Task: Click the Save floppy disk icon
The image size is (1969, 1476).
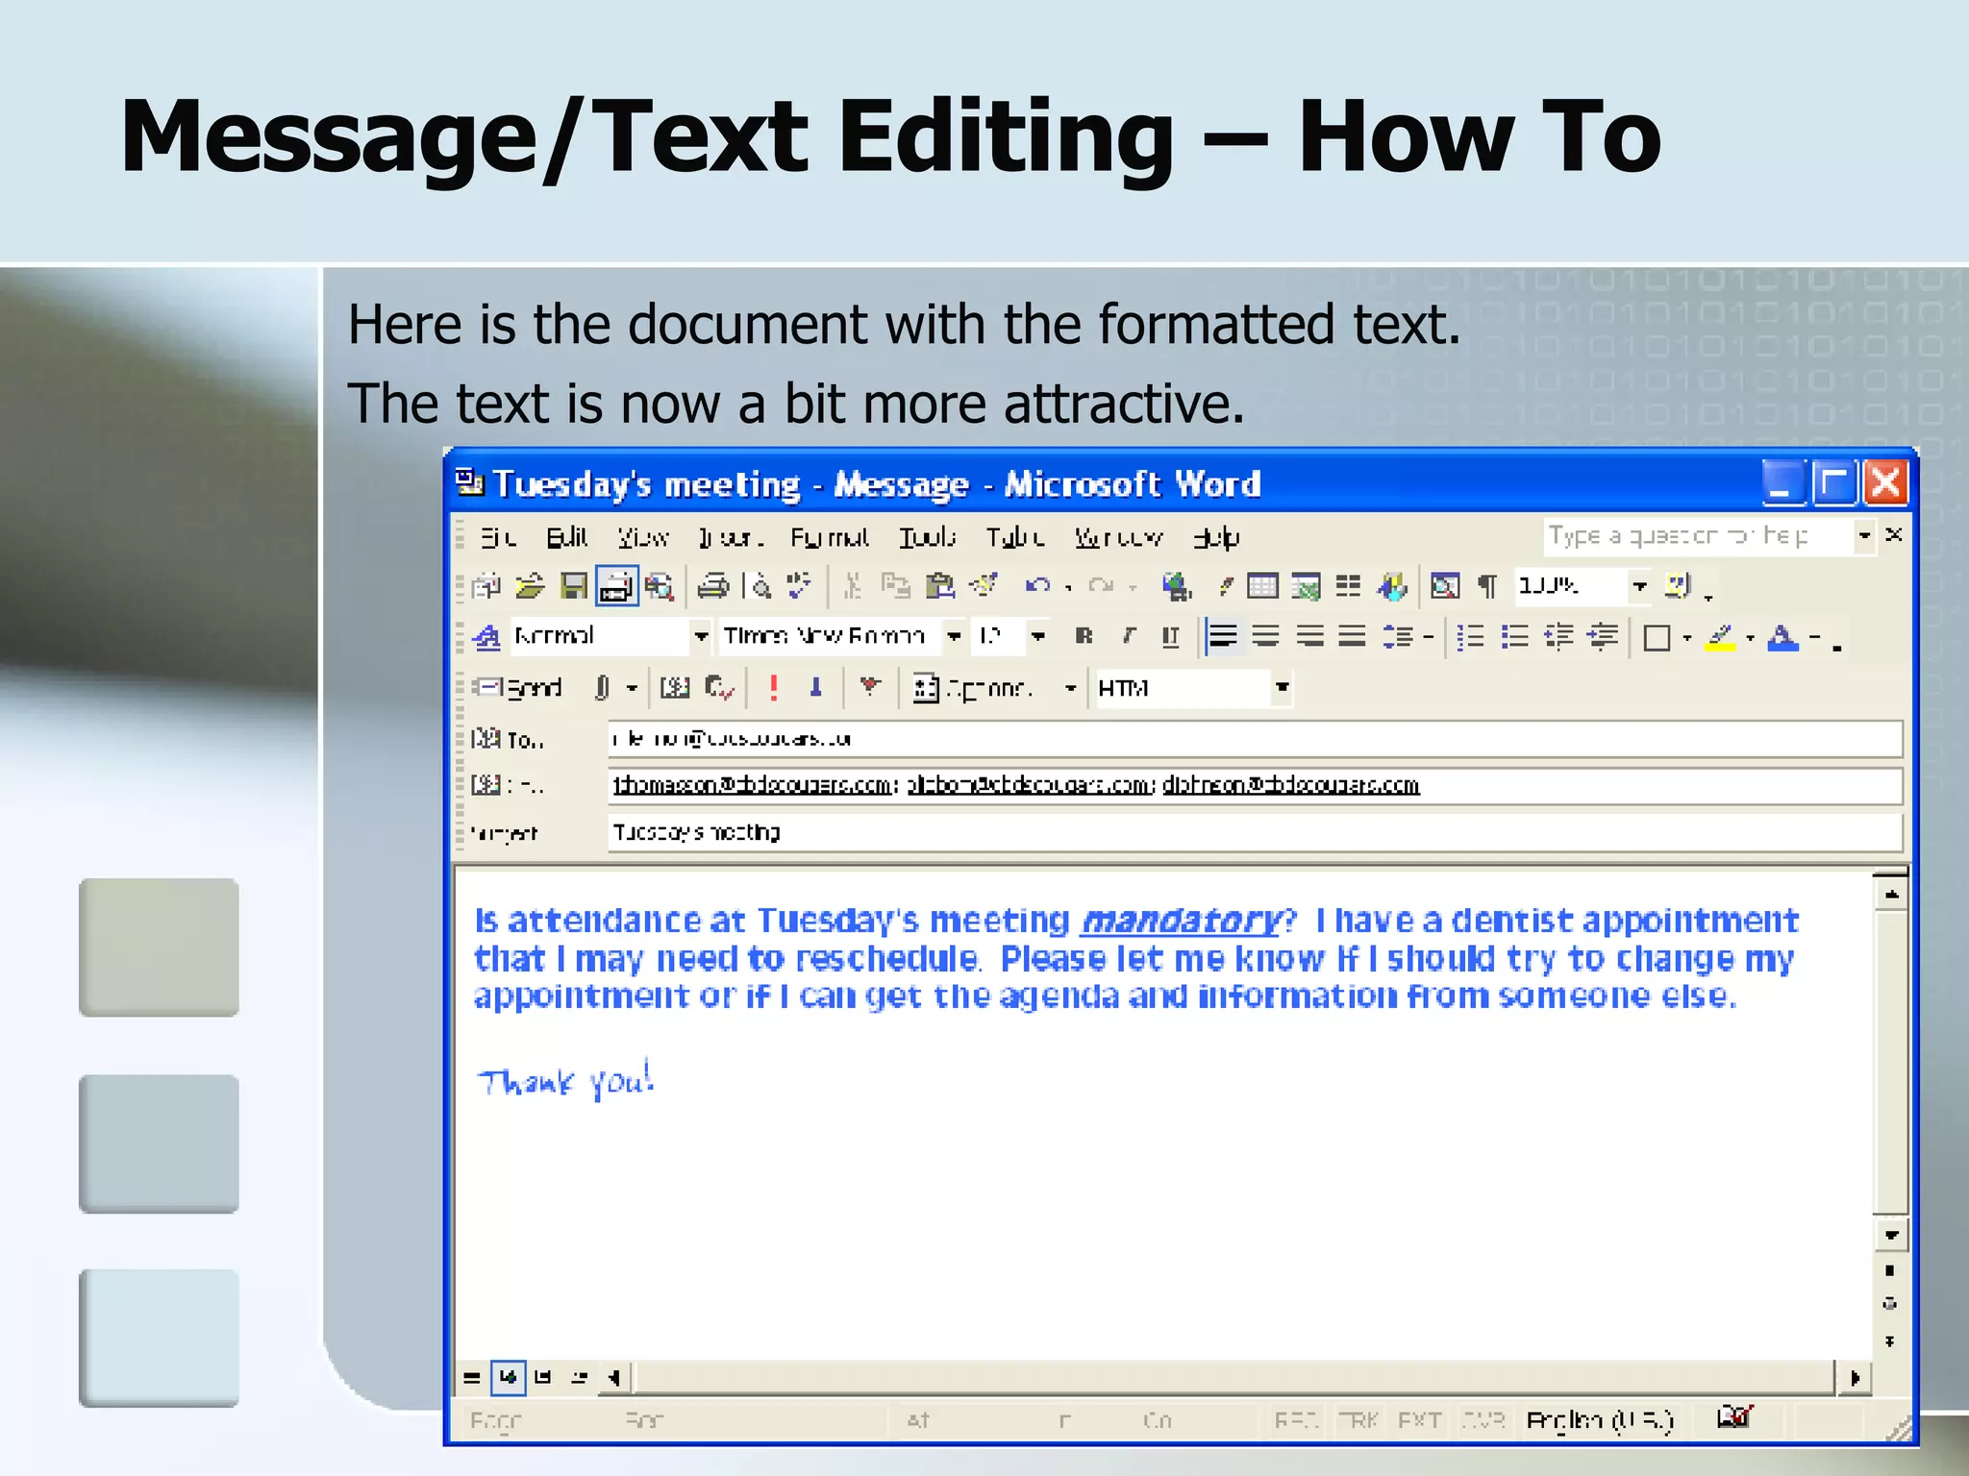Action: click(x=574, y=586)
